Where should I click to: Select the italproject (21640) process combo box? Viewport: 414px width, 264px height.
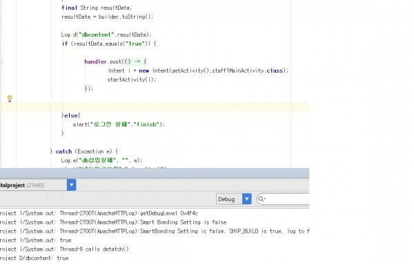tap(38, 185)
